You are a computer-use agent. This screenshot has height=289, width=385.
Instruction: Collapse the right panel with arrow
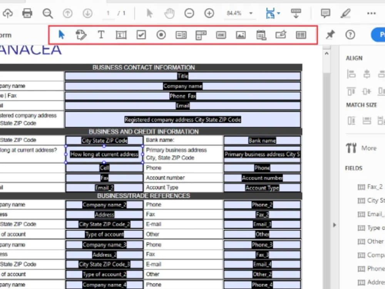pos(334,225)
